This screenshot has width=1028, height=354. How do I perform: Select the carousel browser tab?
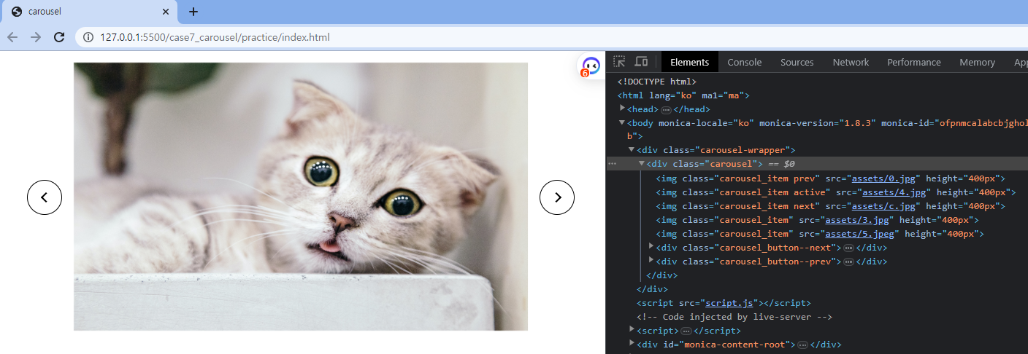tap(89, 12)
